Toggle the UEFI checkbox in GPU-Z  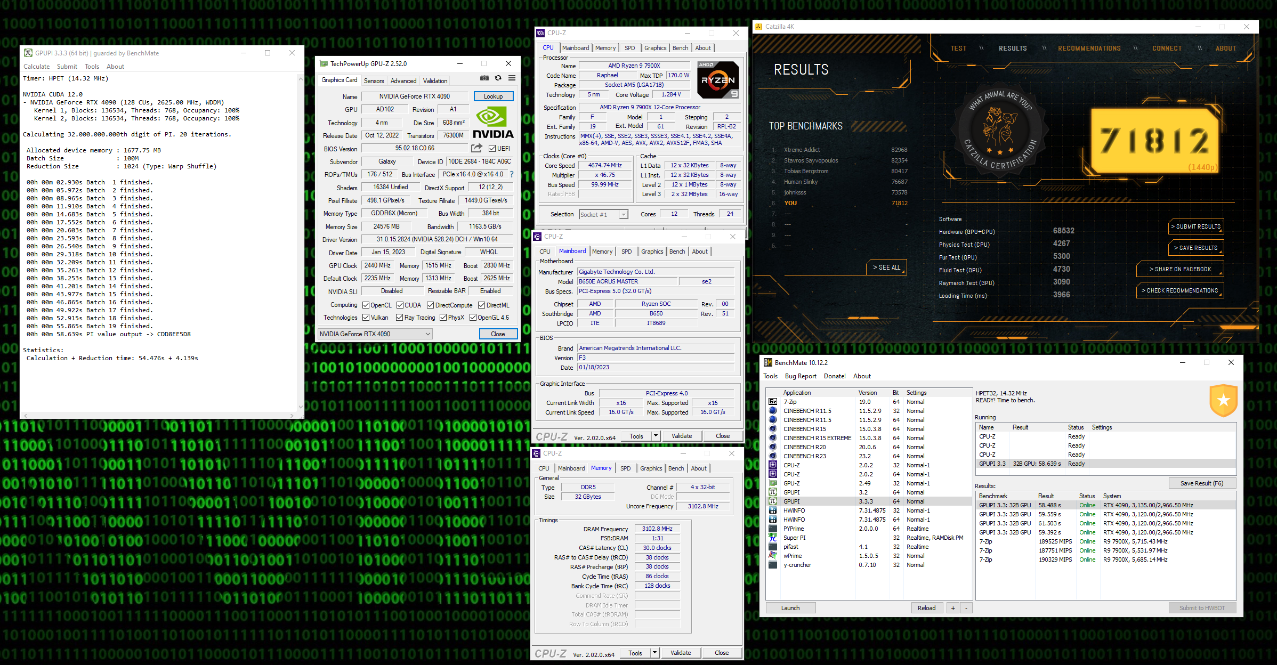492,149
